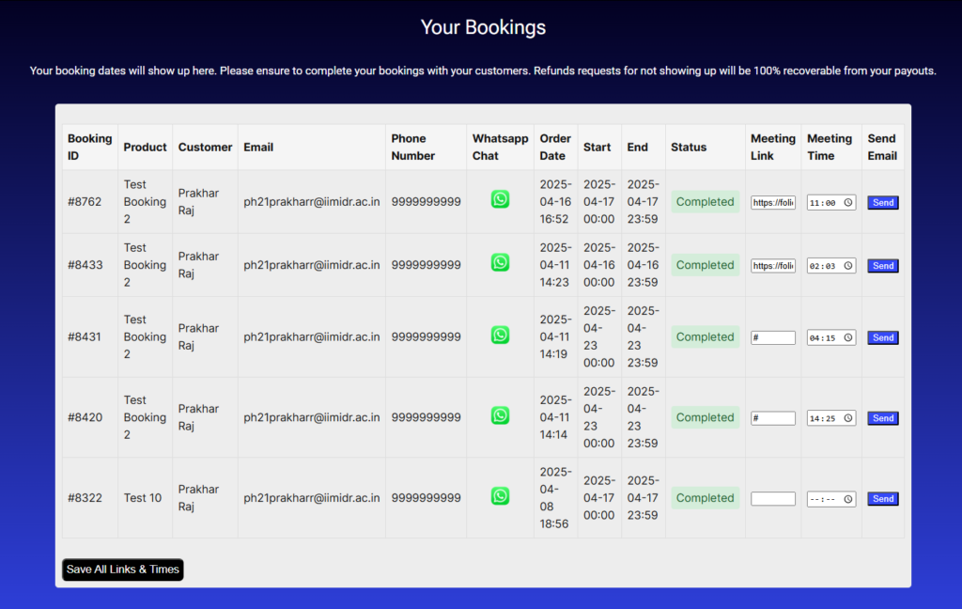Viewport: 962px width, 609px height.
Task: Click Save All Links & Times button
Action: click(123, 570)
